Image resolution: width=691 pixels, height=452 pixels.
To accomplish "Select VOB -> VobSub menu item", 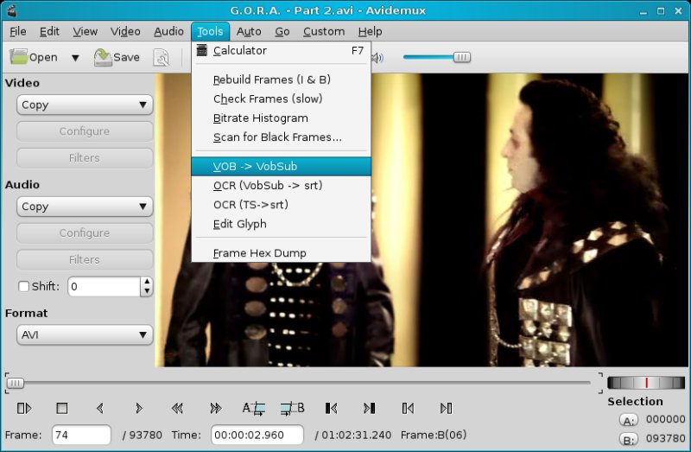I will pos(281,166).
